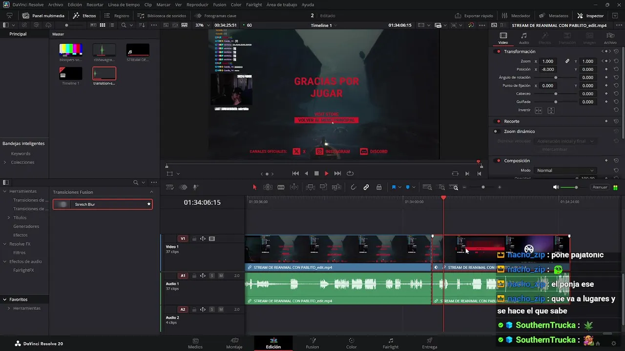Image resolution: width=625 pixels, height=351 pixels.
Task: Adjust the timeline zoom slider
Action: point(483,187)
